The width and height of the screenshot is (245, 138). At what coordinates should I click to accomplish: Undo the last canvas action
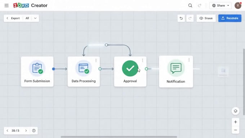coord(181,18)
